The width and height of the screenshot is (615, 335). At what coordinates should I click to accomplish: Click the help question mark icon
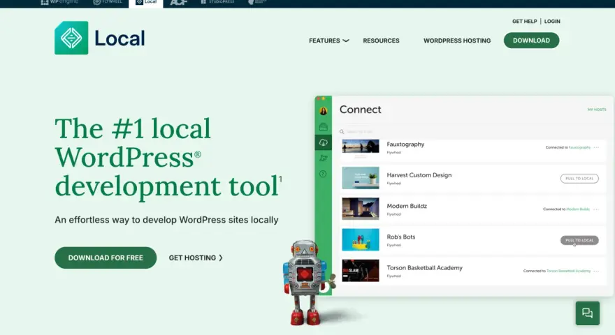323,174
